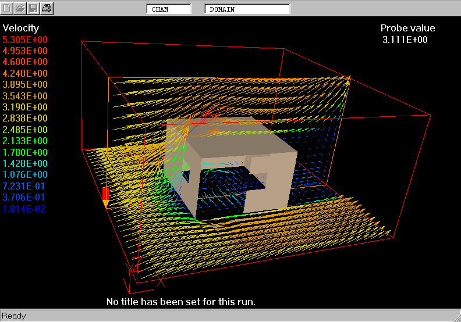Click the Save floppy disk icon

pyautogui.click(x=33, y=8)
